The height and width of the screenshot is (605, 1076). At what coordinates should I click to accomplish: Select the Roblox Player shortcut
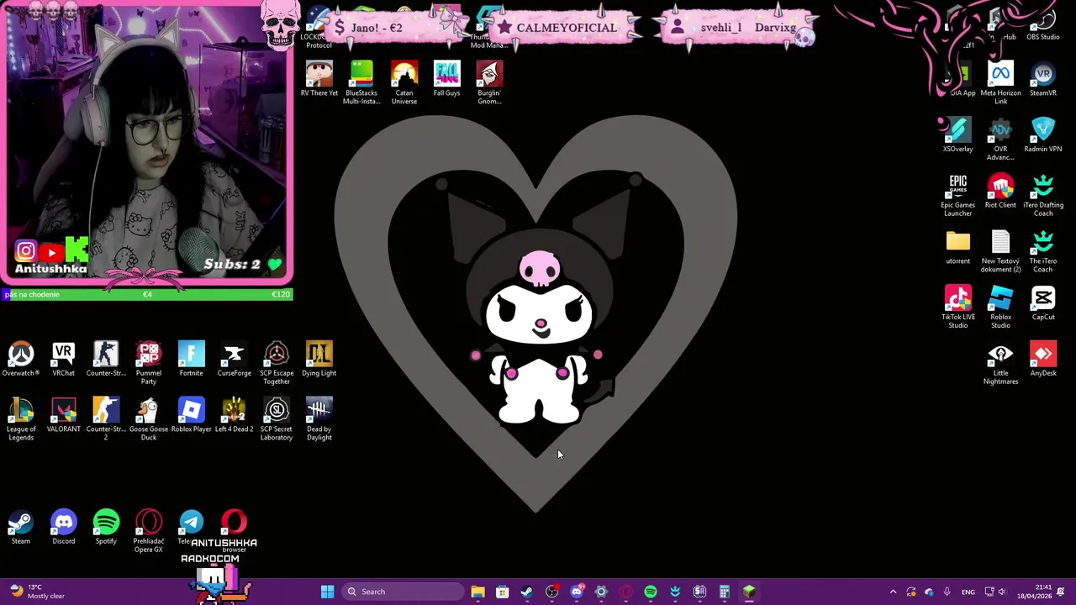pos(191,415)
